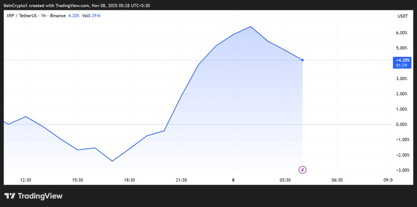This screenshot has height=207, width=417.
Task: Click the +4.20% current price label
Action: coord(403,60)
